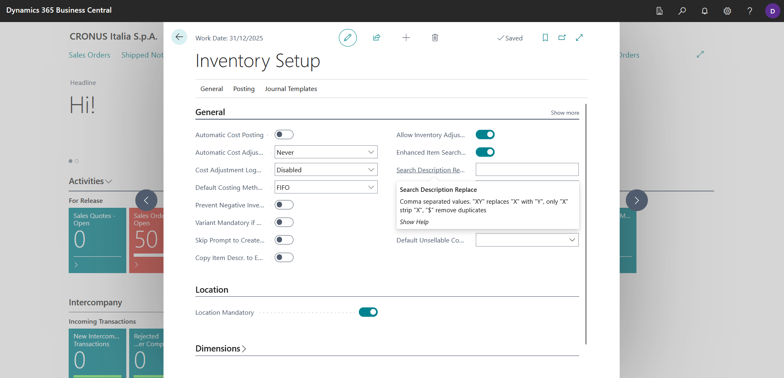The image size is (784, 378).
Task: Toggle Prevent Negative Inventory switch
Action: (284, 205)
